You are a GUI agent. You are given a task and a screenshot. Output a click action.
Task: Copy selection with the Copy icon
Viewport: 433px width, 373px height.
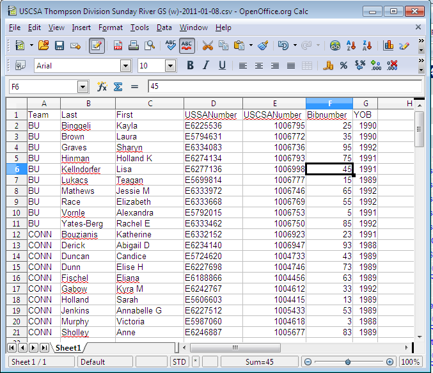pos(223,45)
